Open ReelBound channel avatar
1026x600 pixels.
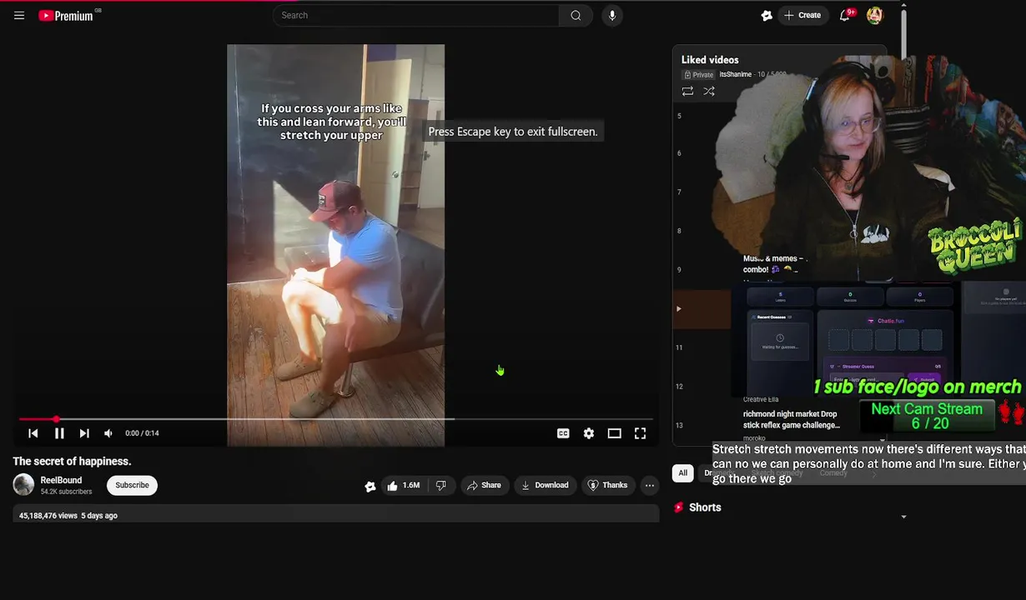(x=23, y=485)
